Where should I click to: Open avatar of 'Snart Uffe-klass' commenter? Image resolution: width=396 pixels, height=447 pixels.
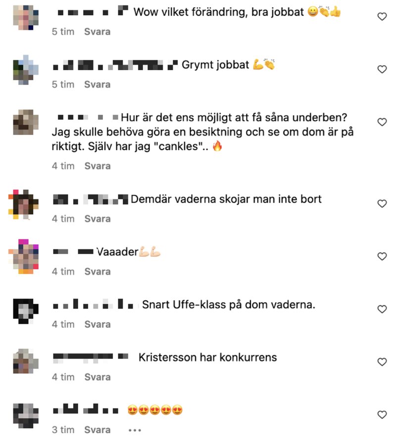pos(26,311)
